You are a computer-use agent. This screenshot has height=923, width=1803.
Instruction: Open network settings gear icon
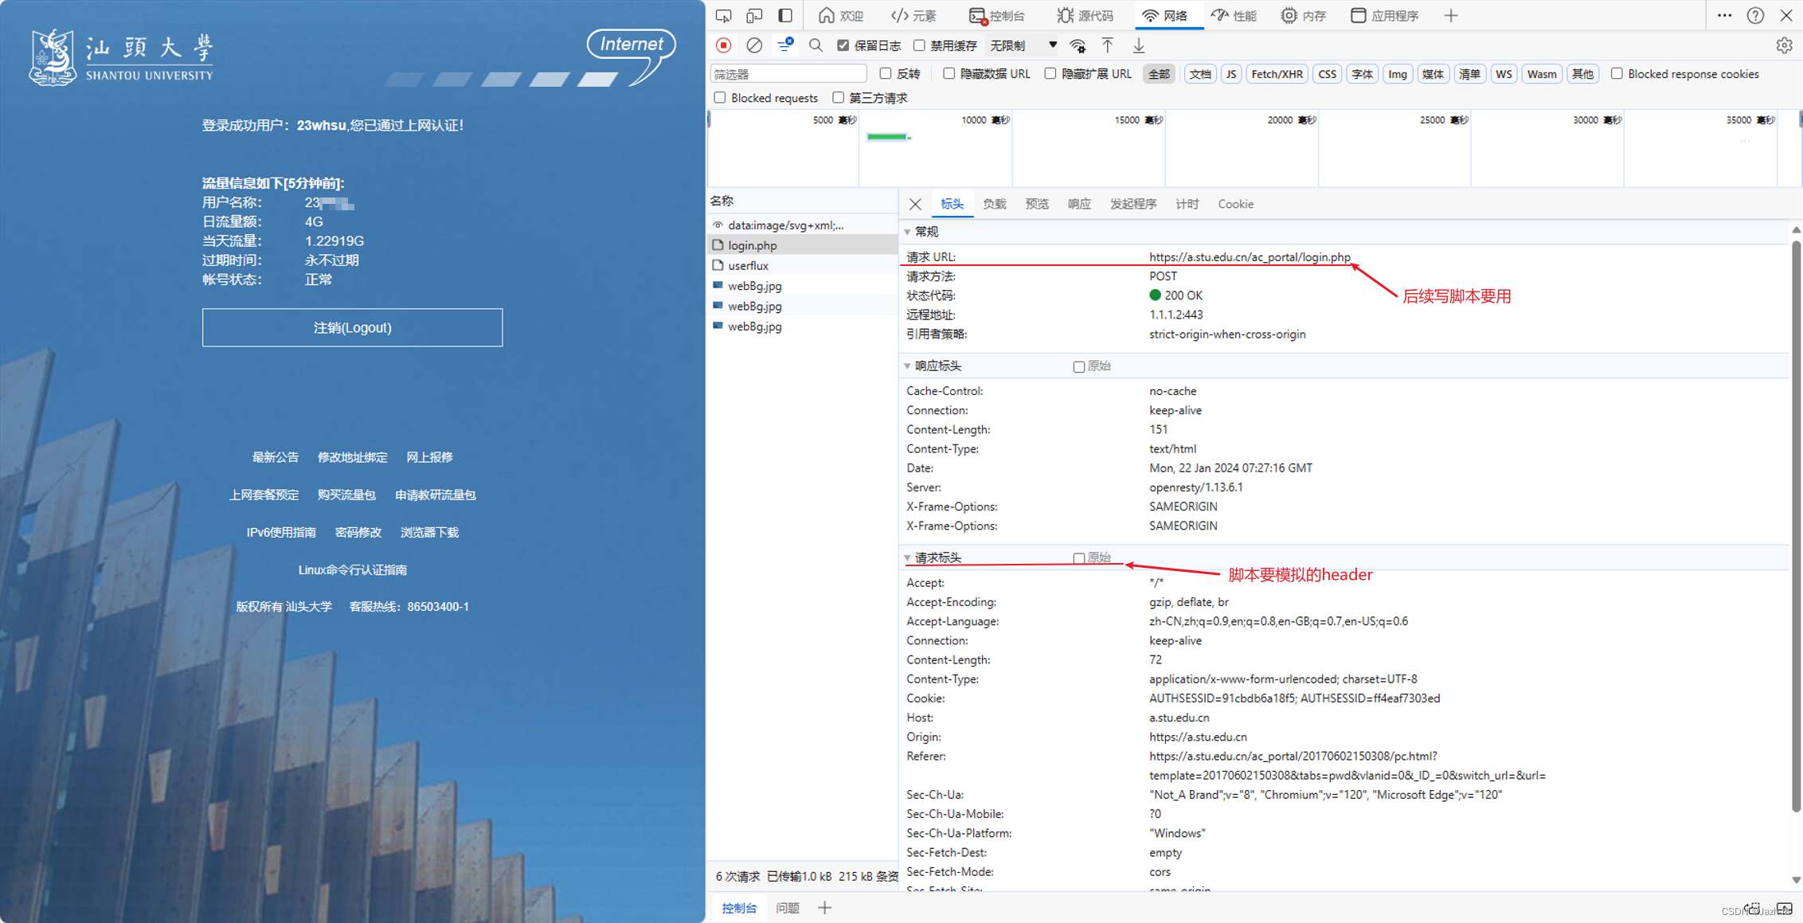click(1784, 45)
